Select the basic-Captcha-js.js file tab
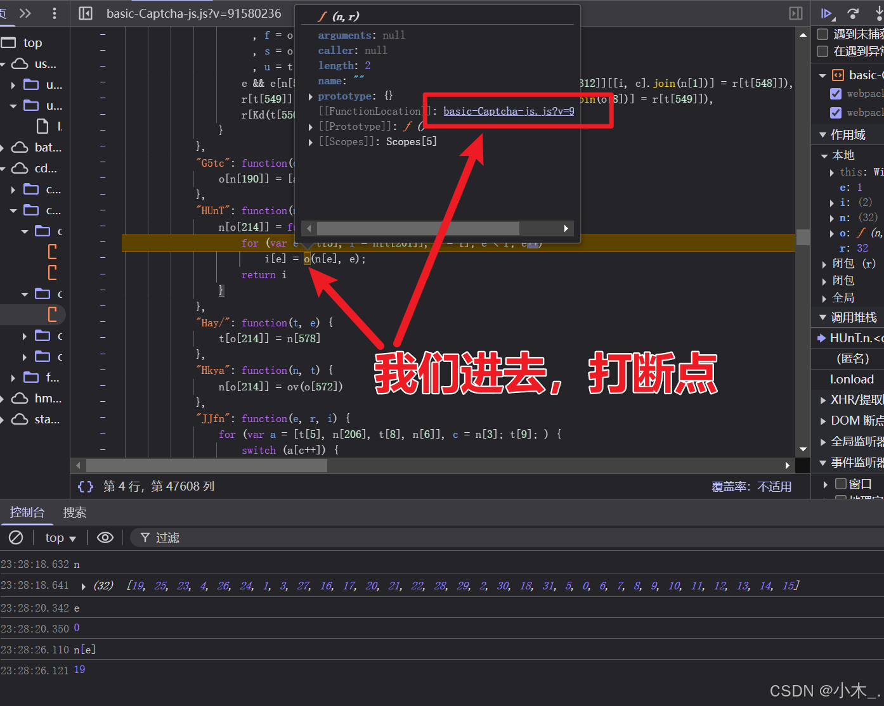Image resolution: width=884 pixels, height=706 pixels. click(x=193, y=13)
